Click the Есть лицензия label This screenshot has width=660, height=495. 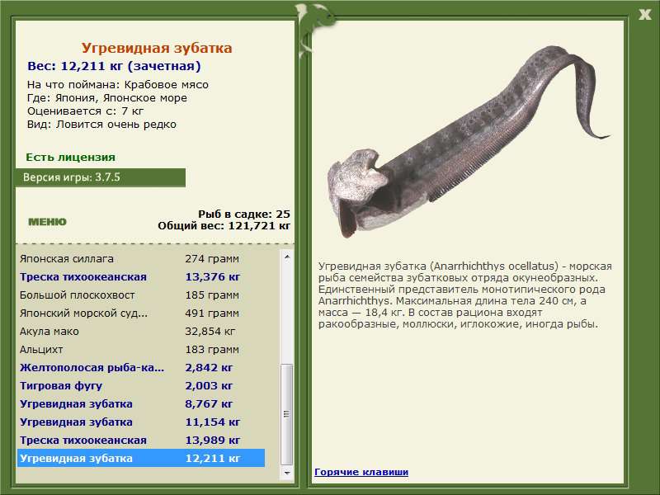(70, 157)
